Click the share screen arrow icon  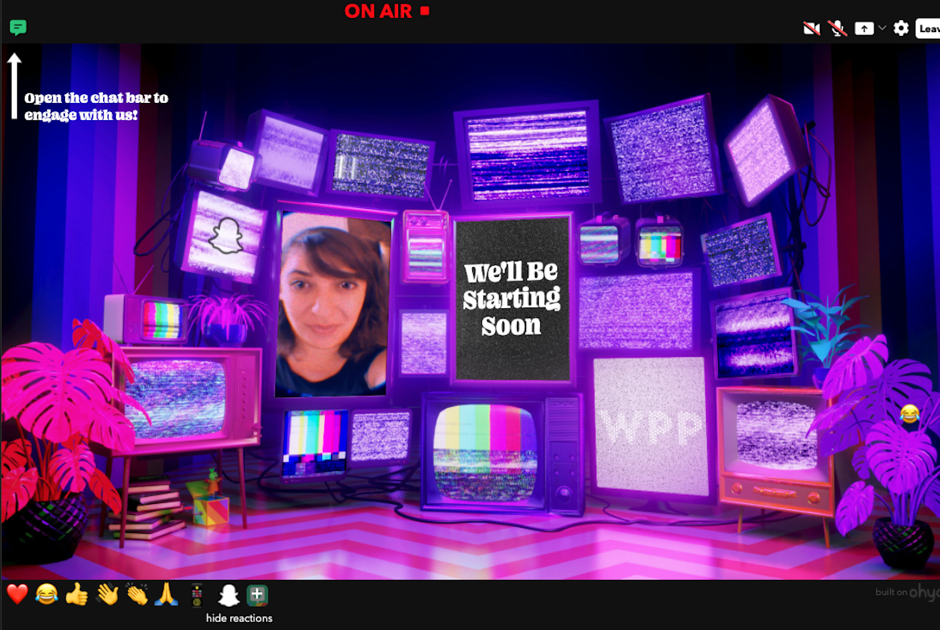(x=864, y=28)
